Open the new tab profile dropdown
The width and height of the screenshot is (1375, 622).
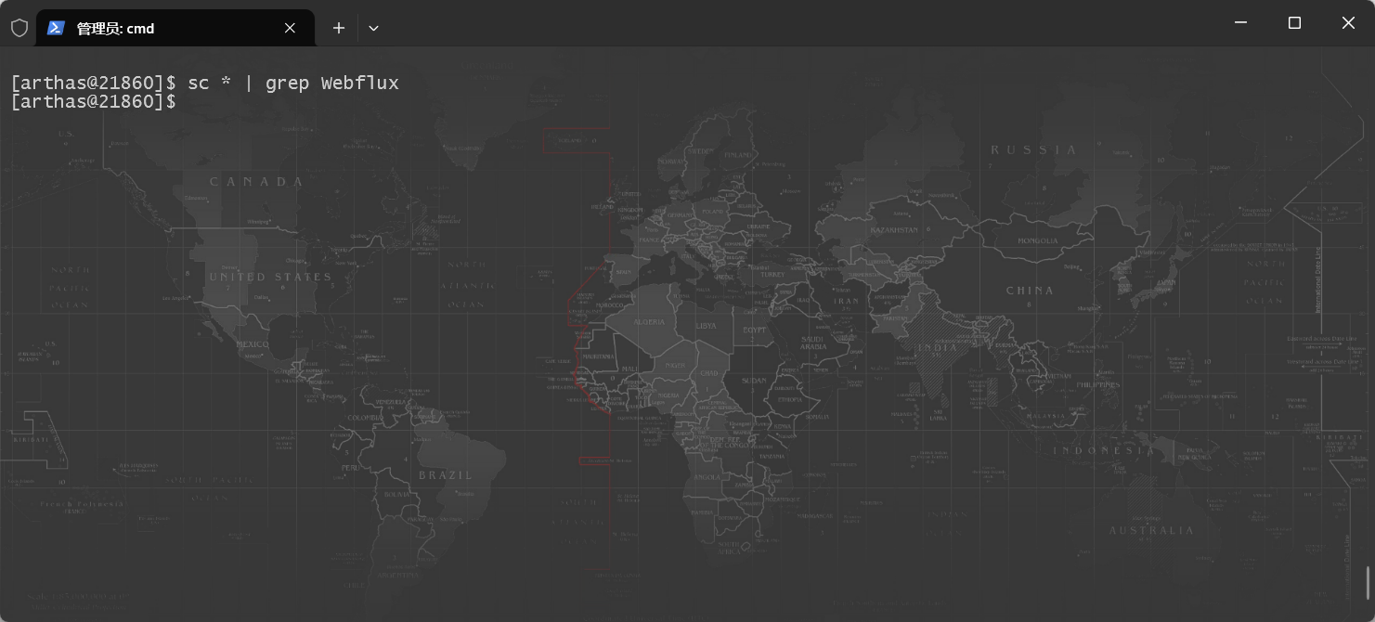point(373,28)
